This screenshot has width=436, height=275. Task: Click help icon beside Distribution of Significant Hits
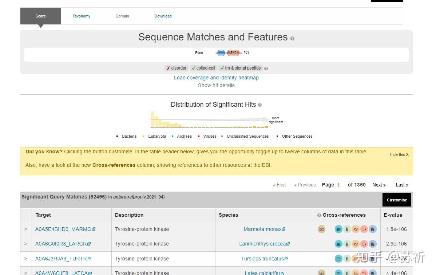pyautogui.click(x=260, y=105)
